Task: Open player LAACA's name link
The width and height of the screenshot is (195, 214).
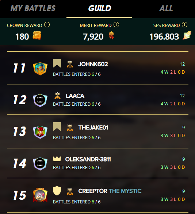Action: click(75, 96)
